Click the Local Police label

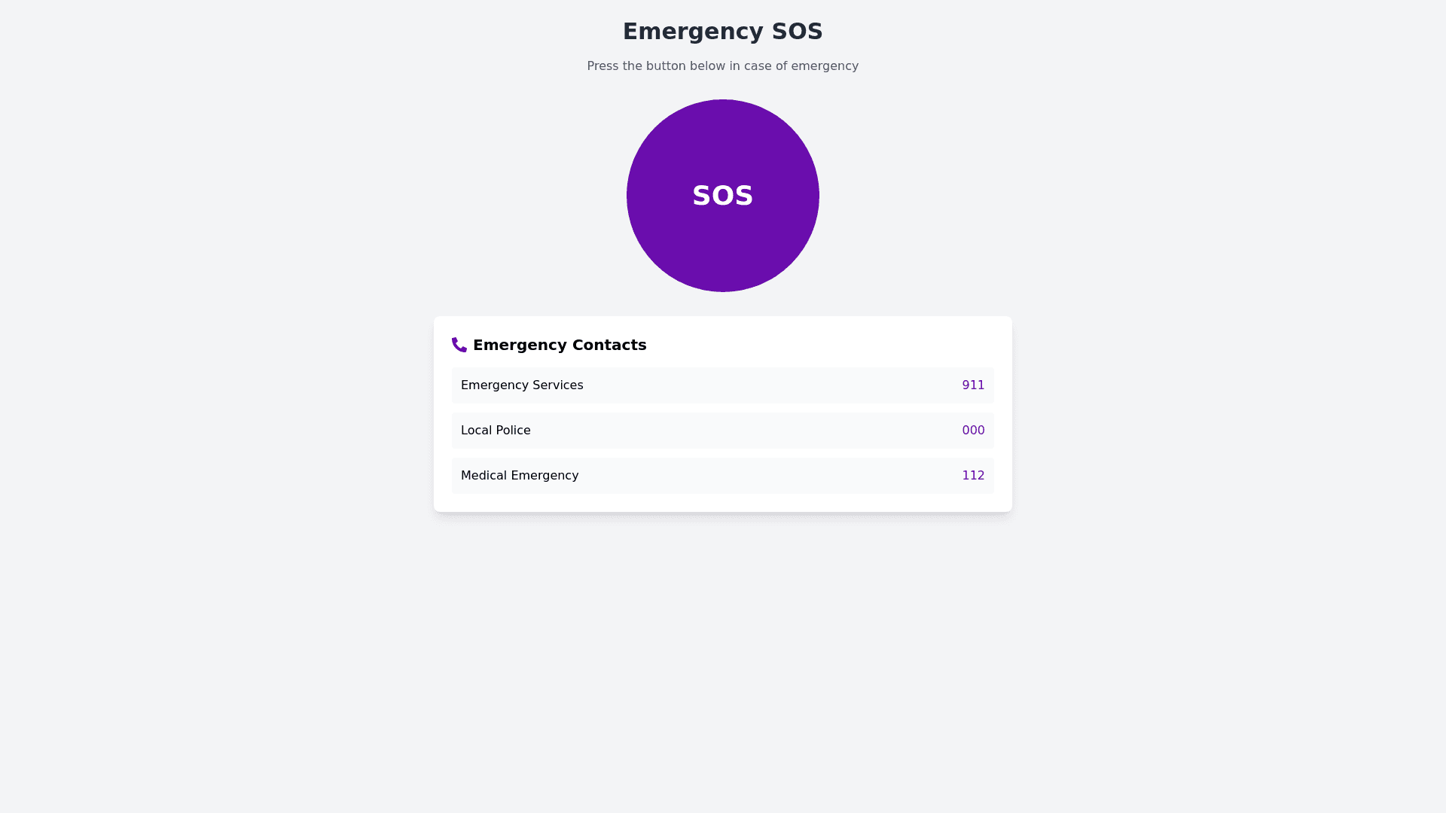(496, 431)
